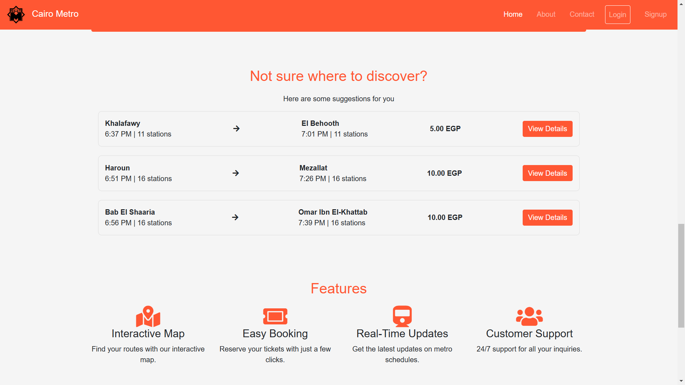Select the Haroun station name
The width and height of the screenshot is (685, 385).
117,168
